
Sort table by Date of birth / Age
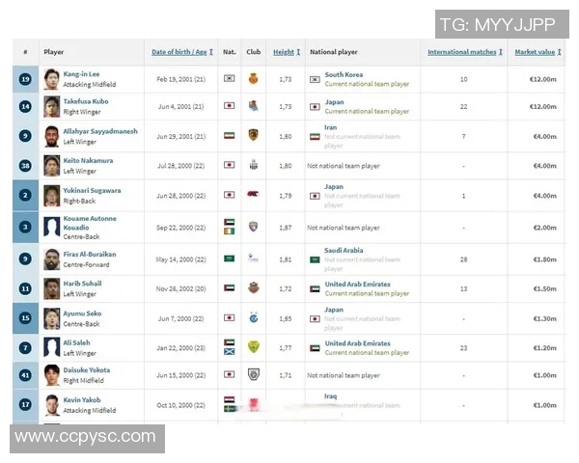179,51
